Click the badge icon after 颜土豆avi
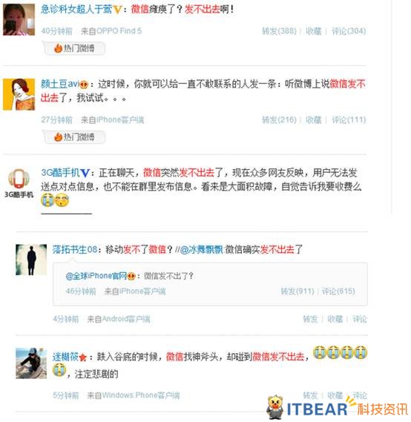The image size is (411, 422). (83, 85)
